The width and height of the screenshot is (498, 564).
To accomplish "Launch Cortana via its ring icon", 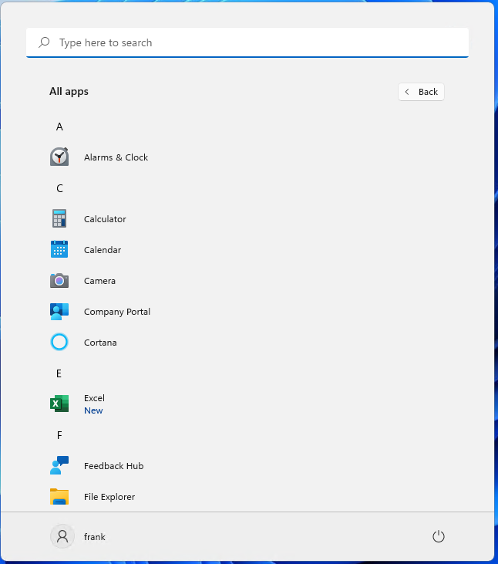I will (59, 342).
